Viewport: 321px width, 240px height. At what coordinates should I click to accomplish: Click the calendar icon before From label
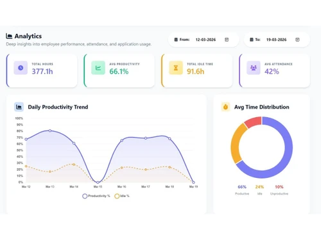[x=176, y=40]
